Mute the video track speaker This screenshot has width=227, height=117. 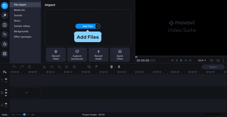point(6,93)
